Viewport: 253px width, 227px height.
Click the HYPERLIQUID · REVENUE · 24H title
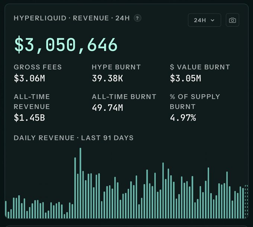pos(72,18)
